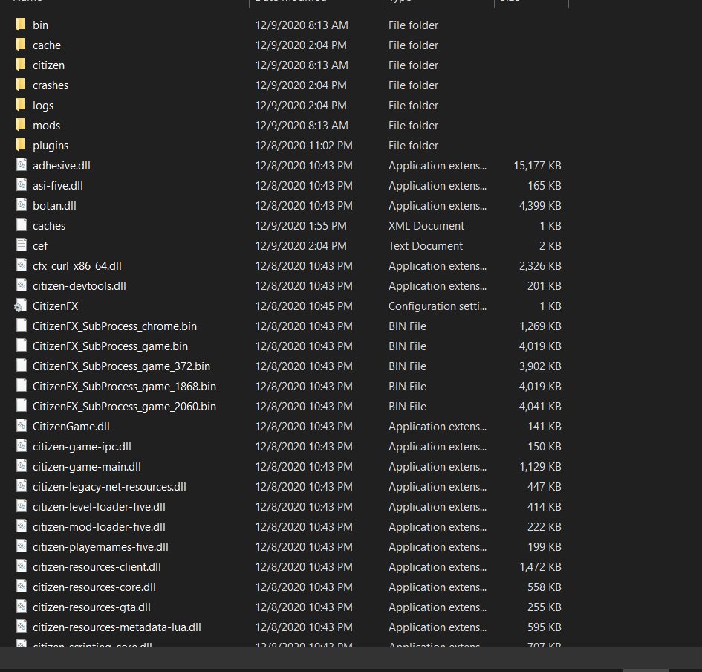The image size is (702, 672).
Task: Click the file name "CitizenGame.dll"
Action: (x=71, y=427)
